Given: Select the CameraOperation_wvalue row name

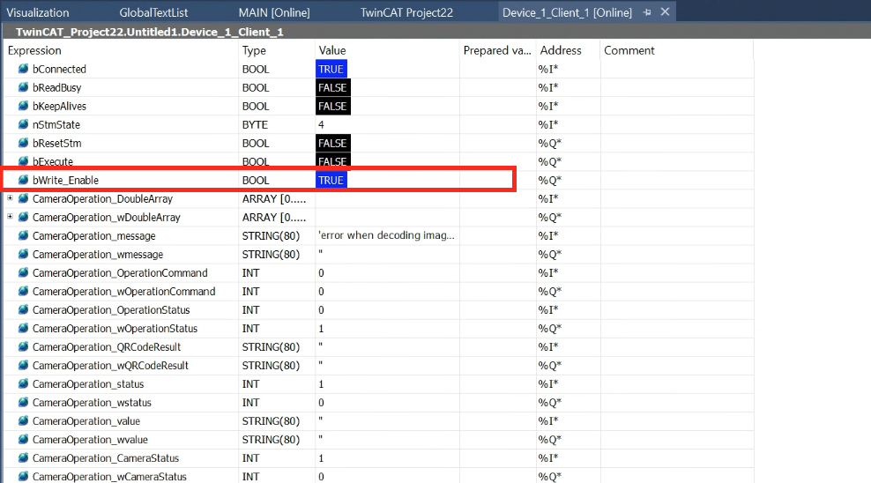Looking at the screenshot, I should click(x=90, y=440).
